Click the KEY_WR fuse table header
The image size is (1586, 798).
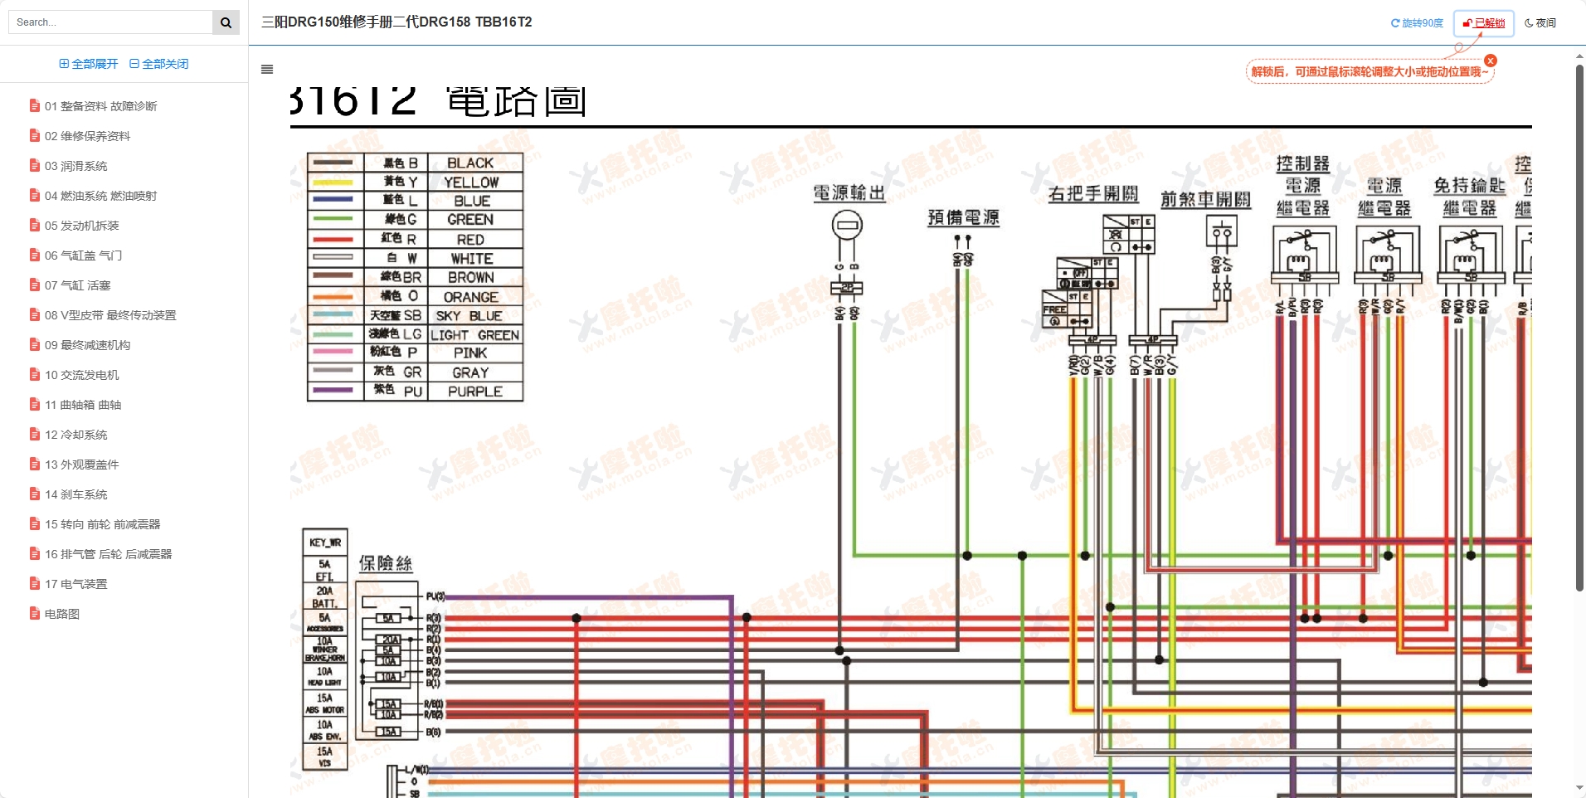pos(325,543)
